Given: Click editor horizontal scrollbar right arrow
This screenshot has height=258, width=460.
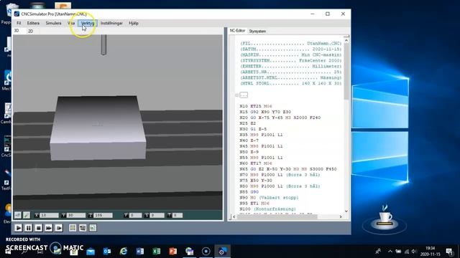Looking at the screenshot, I should point(341,216).
